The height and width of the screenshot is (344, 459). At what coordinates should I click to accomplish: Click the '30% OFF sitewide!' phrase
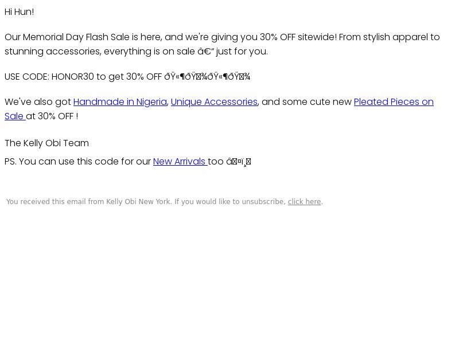tap(298, 37)
